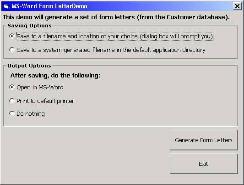Click the application icon in the title bar
Image resolution: width=244 pixels, height=185 pixels.
6,6
